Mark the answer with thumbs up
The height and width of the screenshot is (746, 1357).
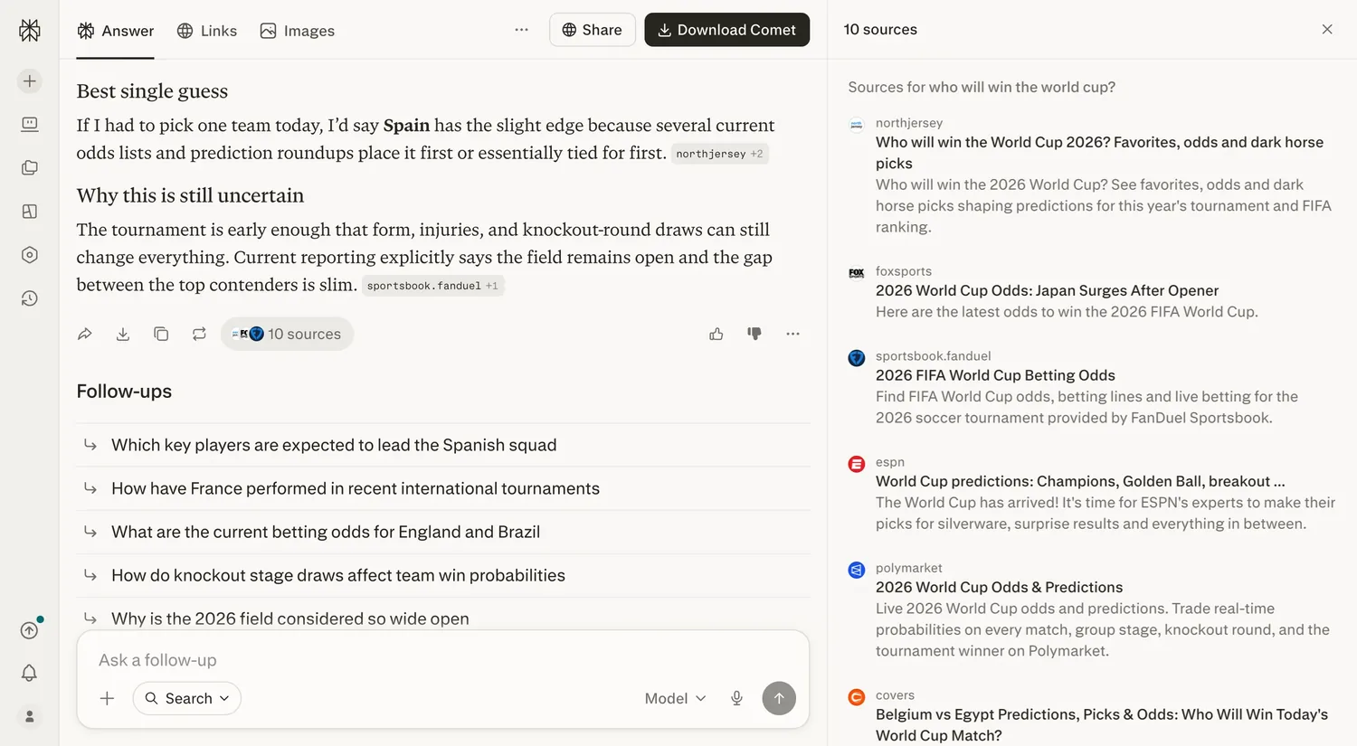(716, 334)
